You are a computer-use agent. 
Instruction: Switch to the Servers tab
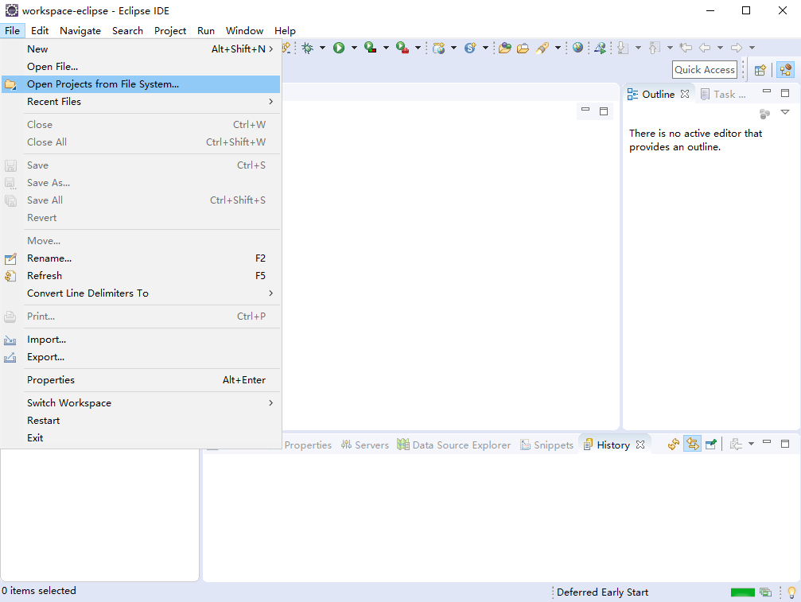[365, 445]
